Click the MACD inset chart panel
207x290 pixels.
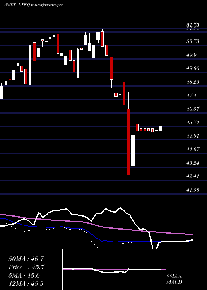pyautogui.click(x=114, y=269)
